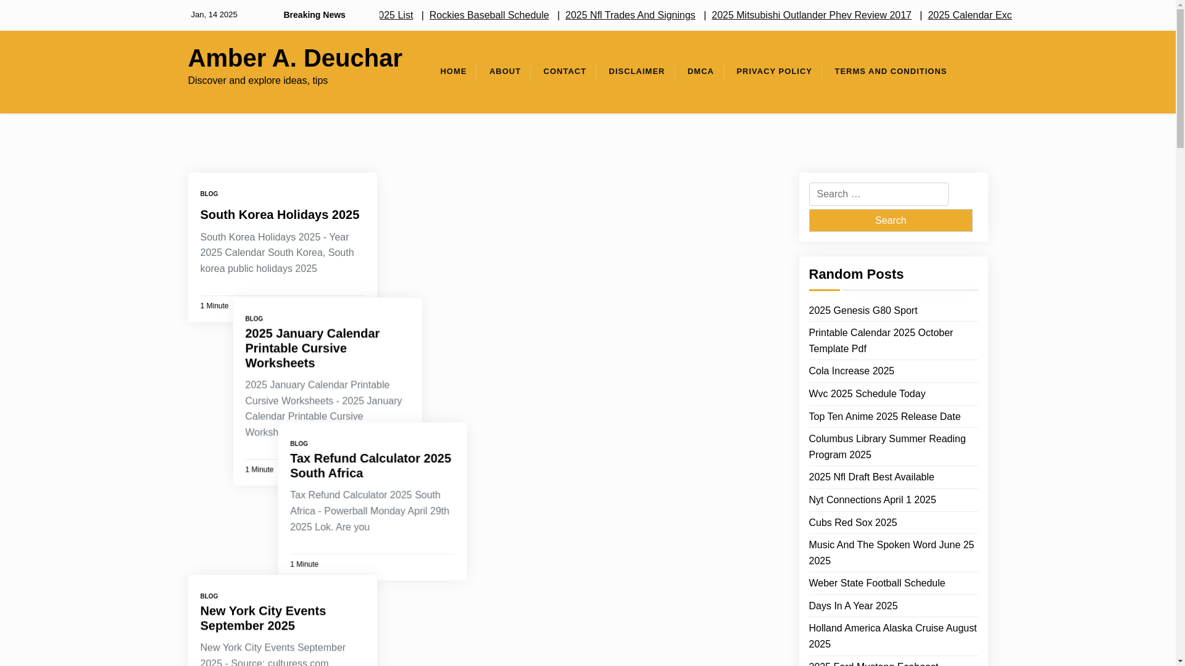Open the DMCA page
1185x666 pixels.
click(701, 72)
